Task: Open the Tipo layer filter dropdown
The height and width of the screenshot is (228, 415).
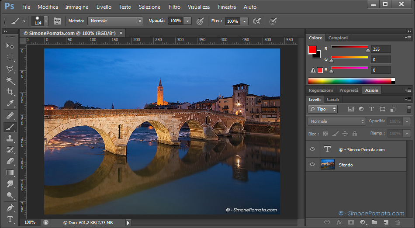Action: [323, 109]
